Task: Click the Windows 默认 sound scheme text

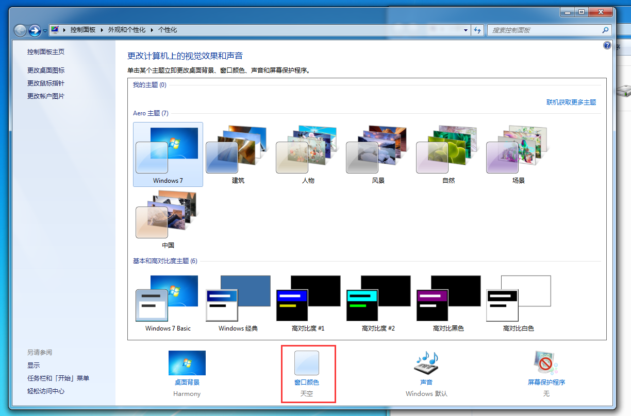Action: coord(427,394)
